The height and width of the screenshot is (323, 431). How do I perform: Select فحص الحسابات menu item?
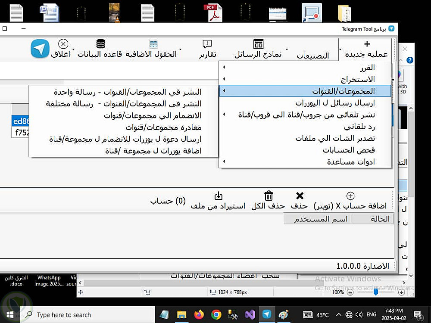(305, 150)
